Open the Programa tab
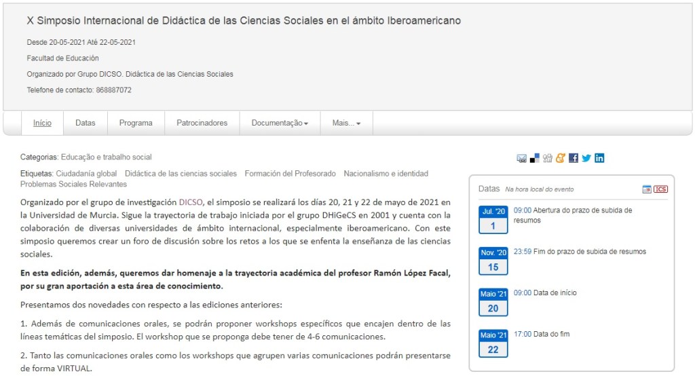 [136, 123]
